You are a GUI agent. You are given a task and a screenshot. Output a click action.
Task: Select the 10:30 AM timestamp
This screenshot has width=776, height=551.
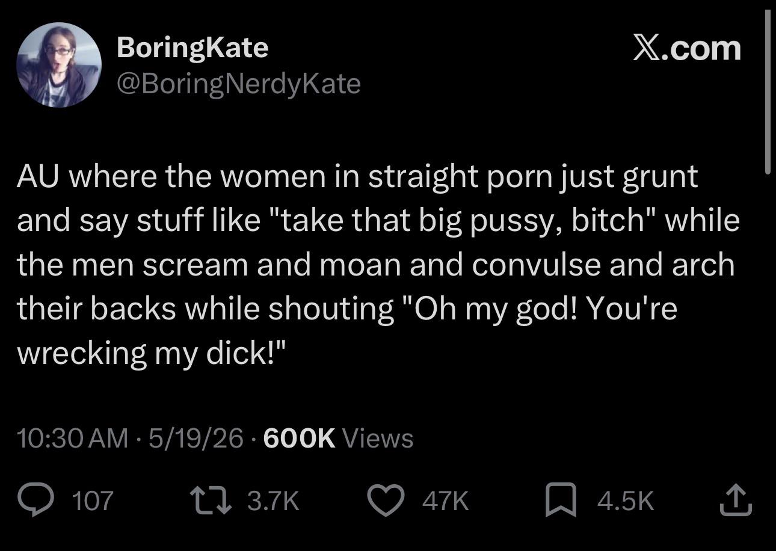click(x=73, y=438)
